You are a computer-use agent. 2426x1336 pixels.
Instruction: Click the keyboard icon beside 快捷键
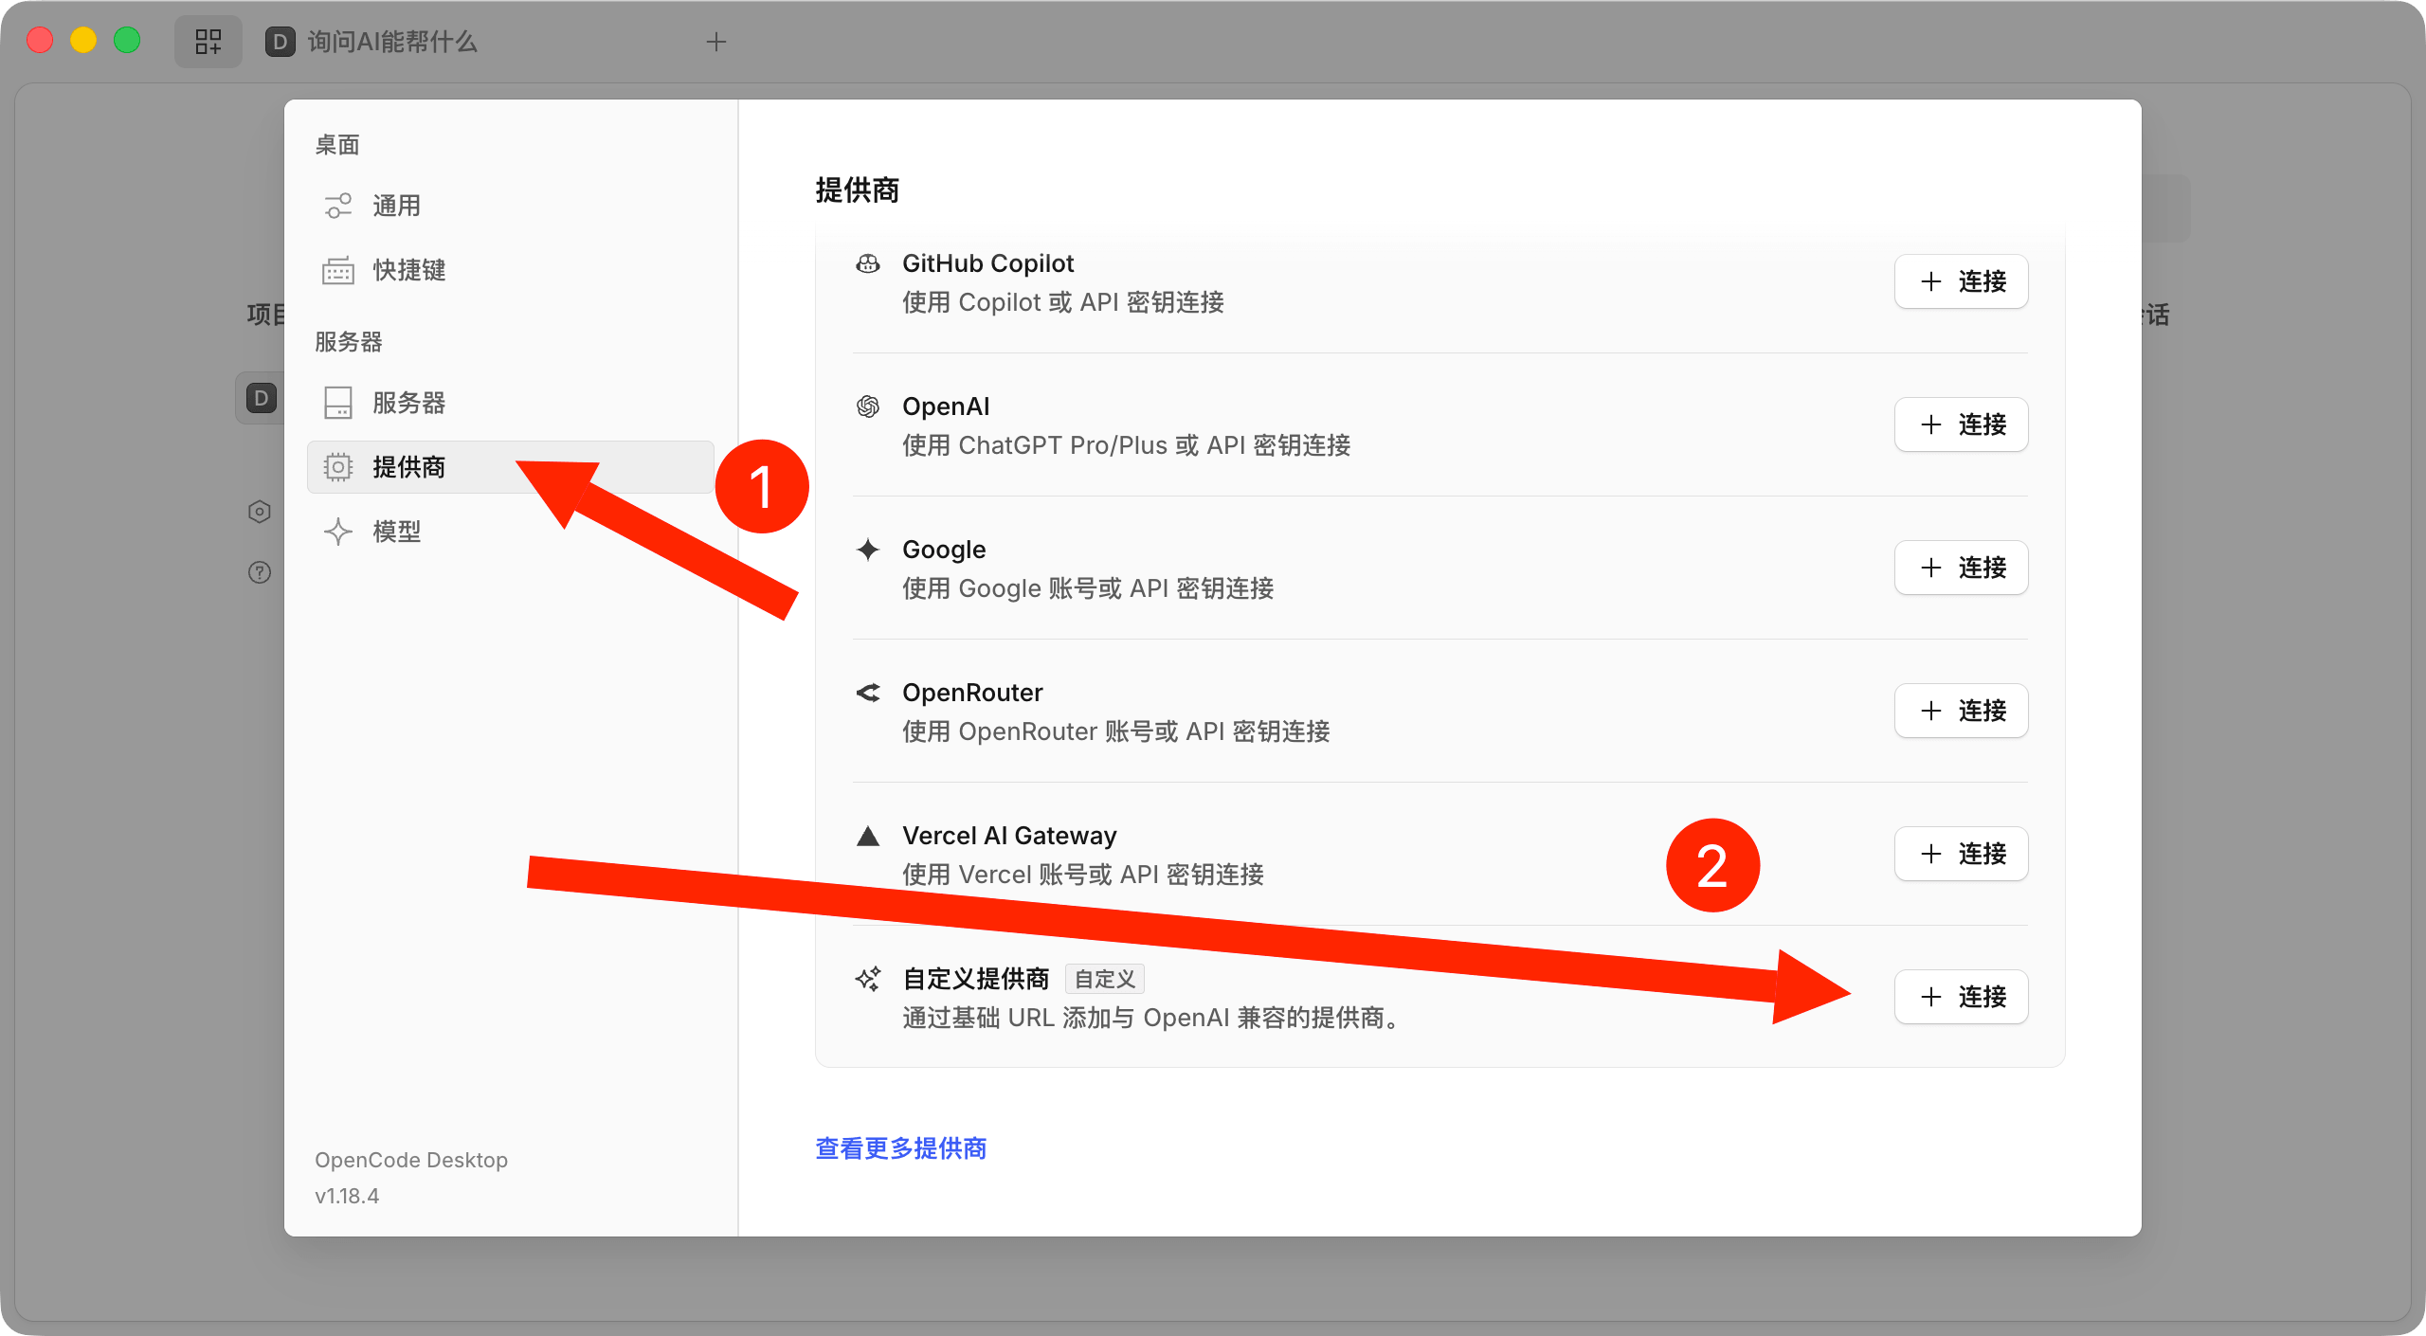click(x=338, y=270)
